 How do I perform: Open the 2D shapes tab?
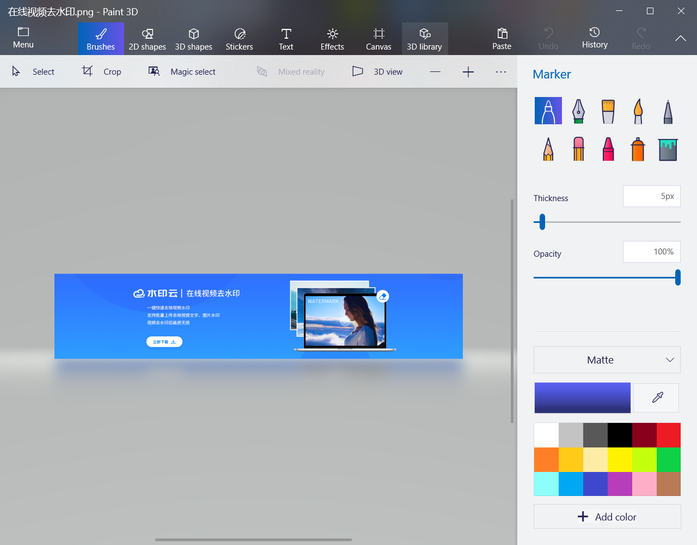click(147, 39)
